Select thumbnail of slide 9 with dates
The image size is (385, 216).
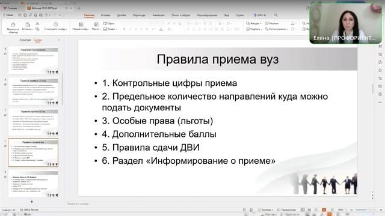33,184
